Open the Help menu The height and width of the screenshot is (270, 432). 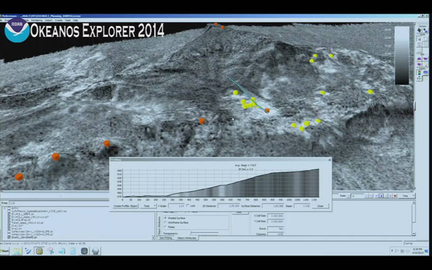click(x=76, y=20)
